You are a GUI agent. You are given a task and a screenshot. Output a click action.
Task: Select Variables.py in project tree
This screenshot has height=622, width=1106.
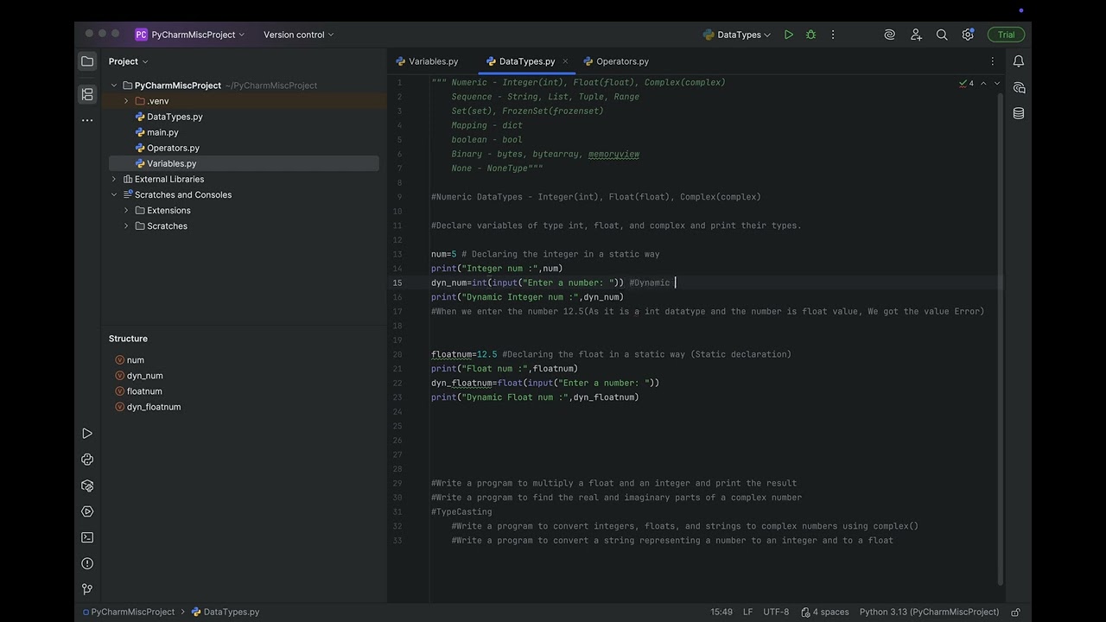[x=171, y=163]
